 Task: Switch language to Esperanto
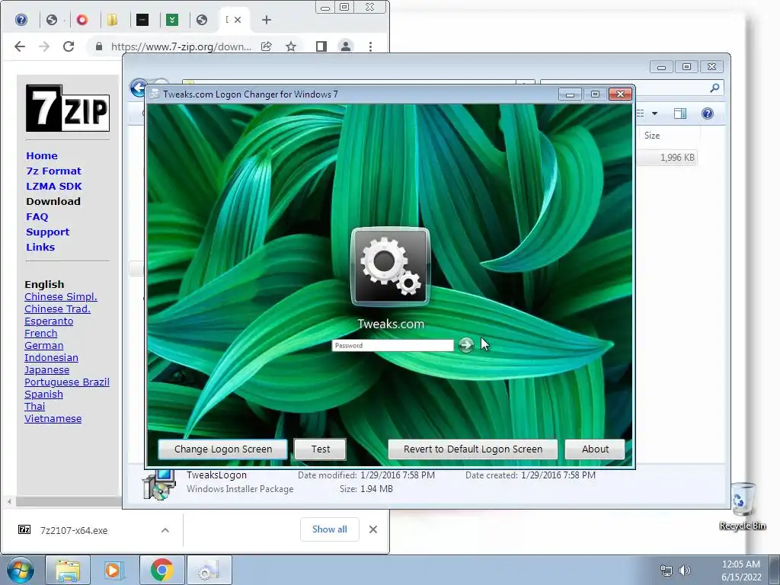point(49,321)
